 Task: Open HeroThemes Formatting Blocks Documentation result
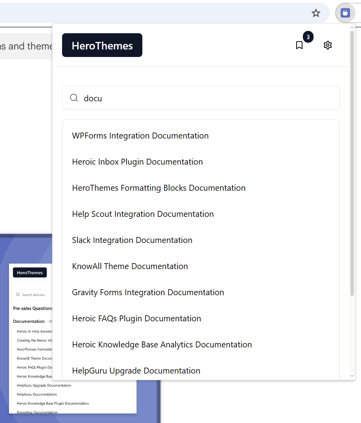(159, 188)
